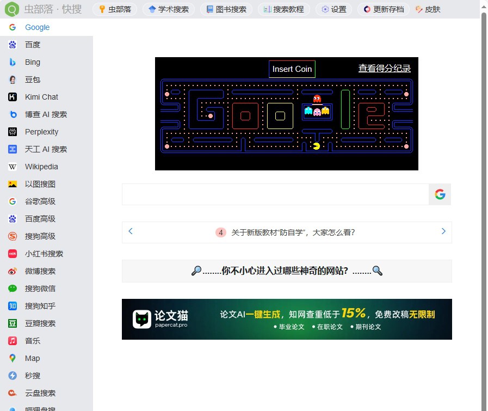Switch to 学术搜索 academic search
Image resolution: width=488 pixels, height=411 pixels.
pyautogui.click(x=169, y=9)
